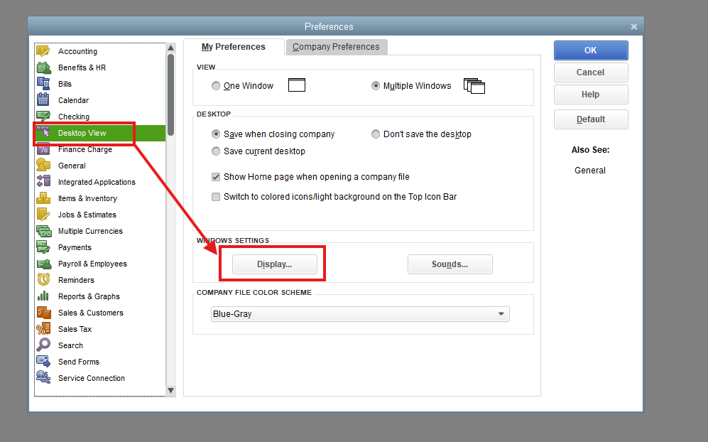
Task: Click the Bills category icon
Action: [x=43, y=84]
